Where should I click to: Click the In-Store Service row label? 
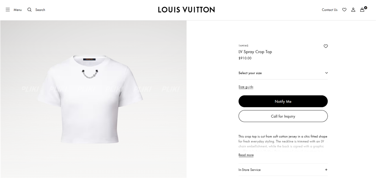point(249,170)
